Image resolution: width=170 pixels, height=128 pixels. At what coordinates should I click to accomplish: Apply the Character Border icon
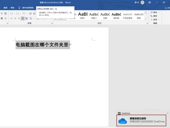pyautogui.click(x=6, y=13)
